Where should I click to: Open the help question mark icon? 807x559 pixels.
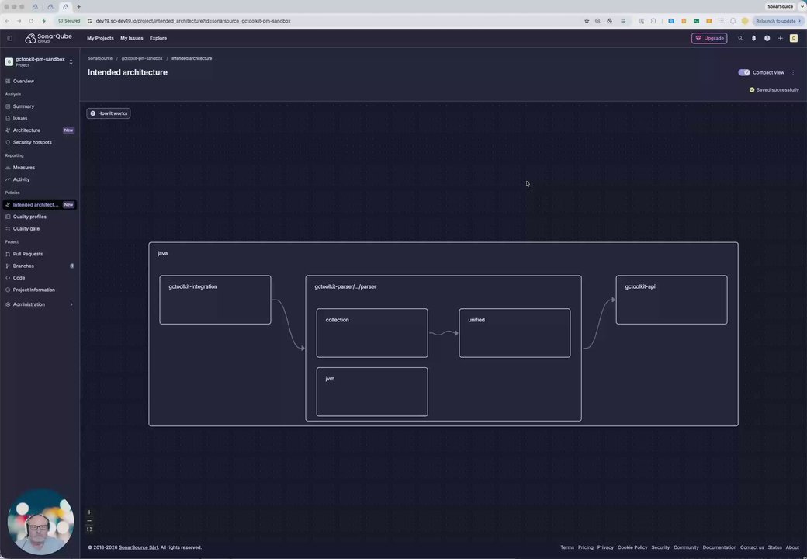[x=767, y=38]
